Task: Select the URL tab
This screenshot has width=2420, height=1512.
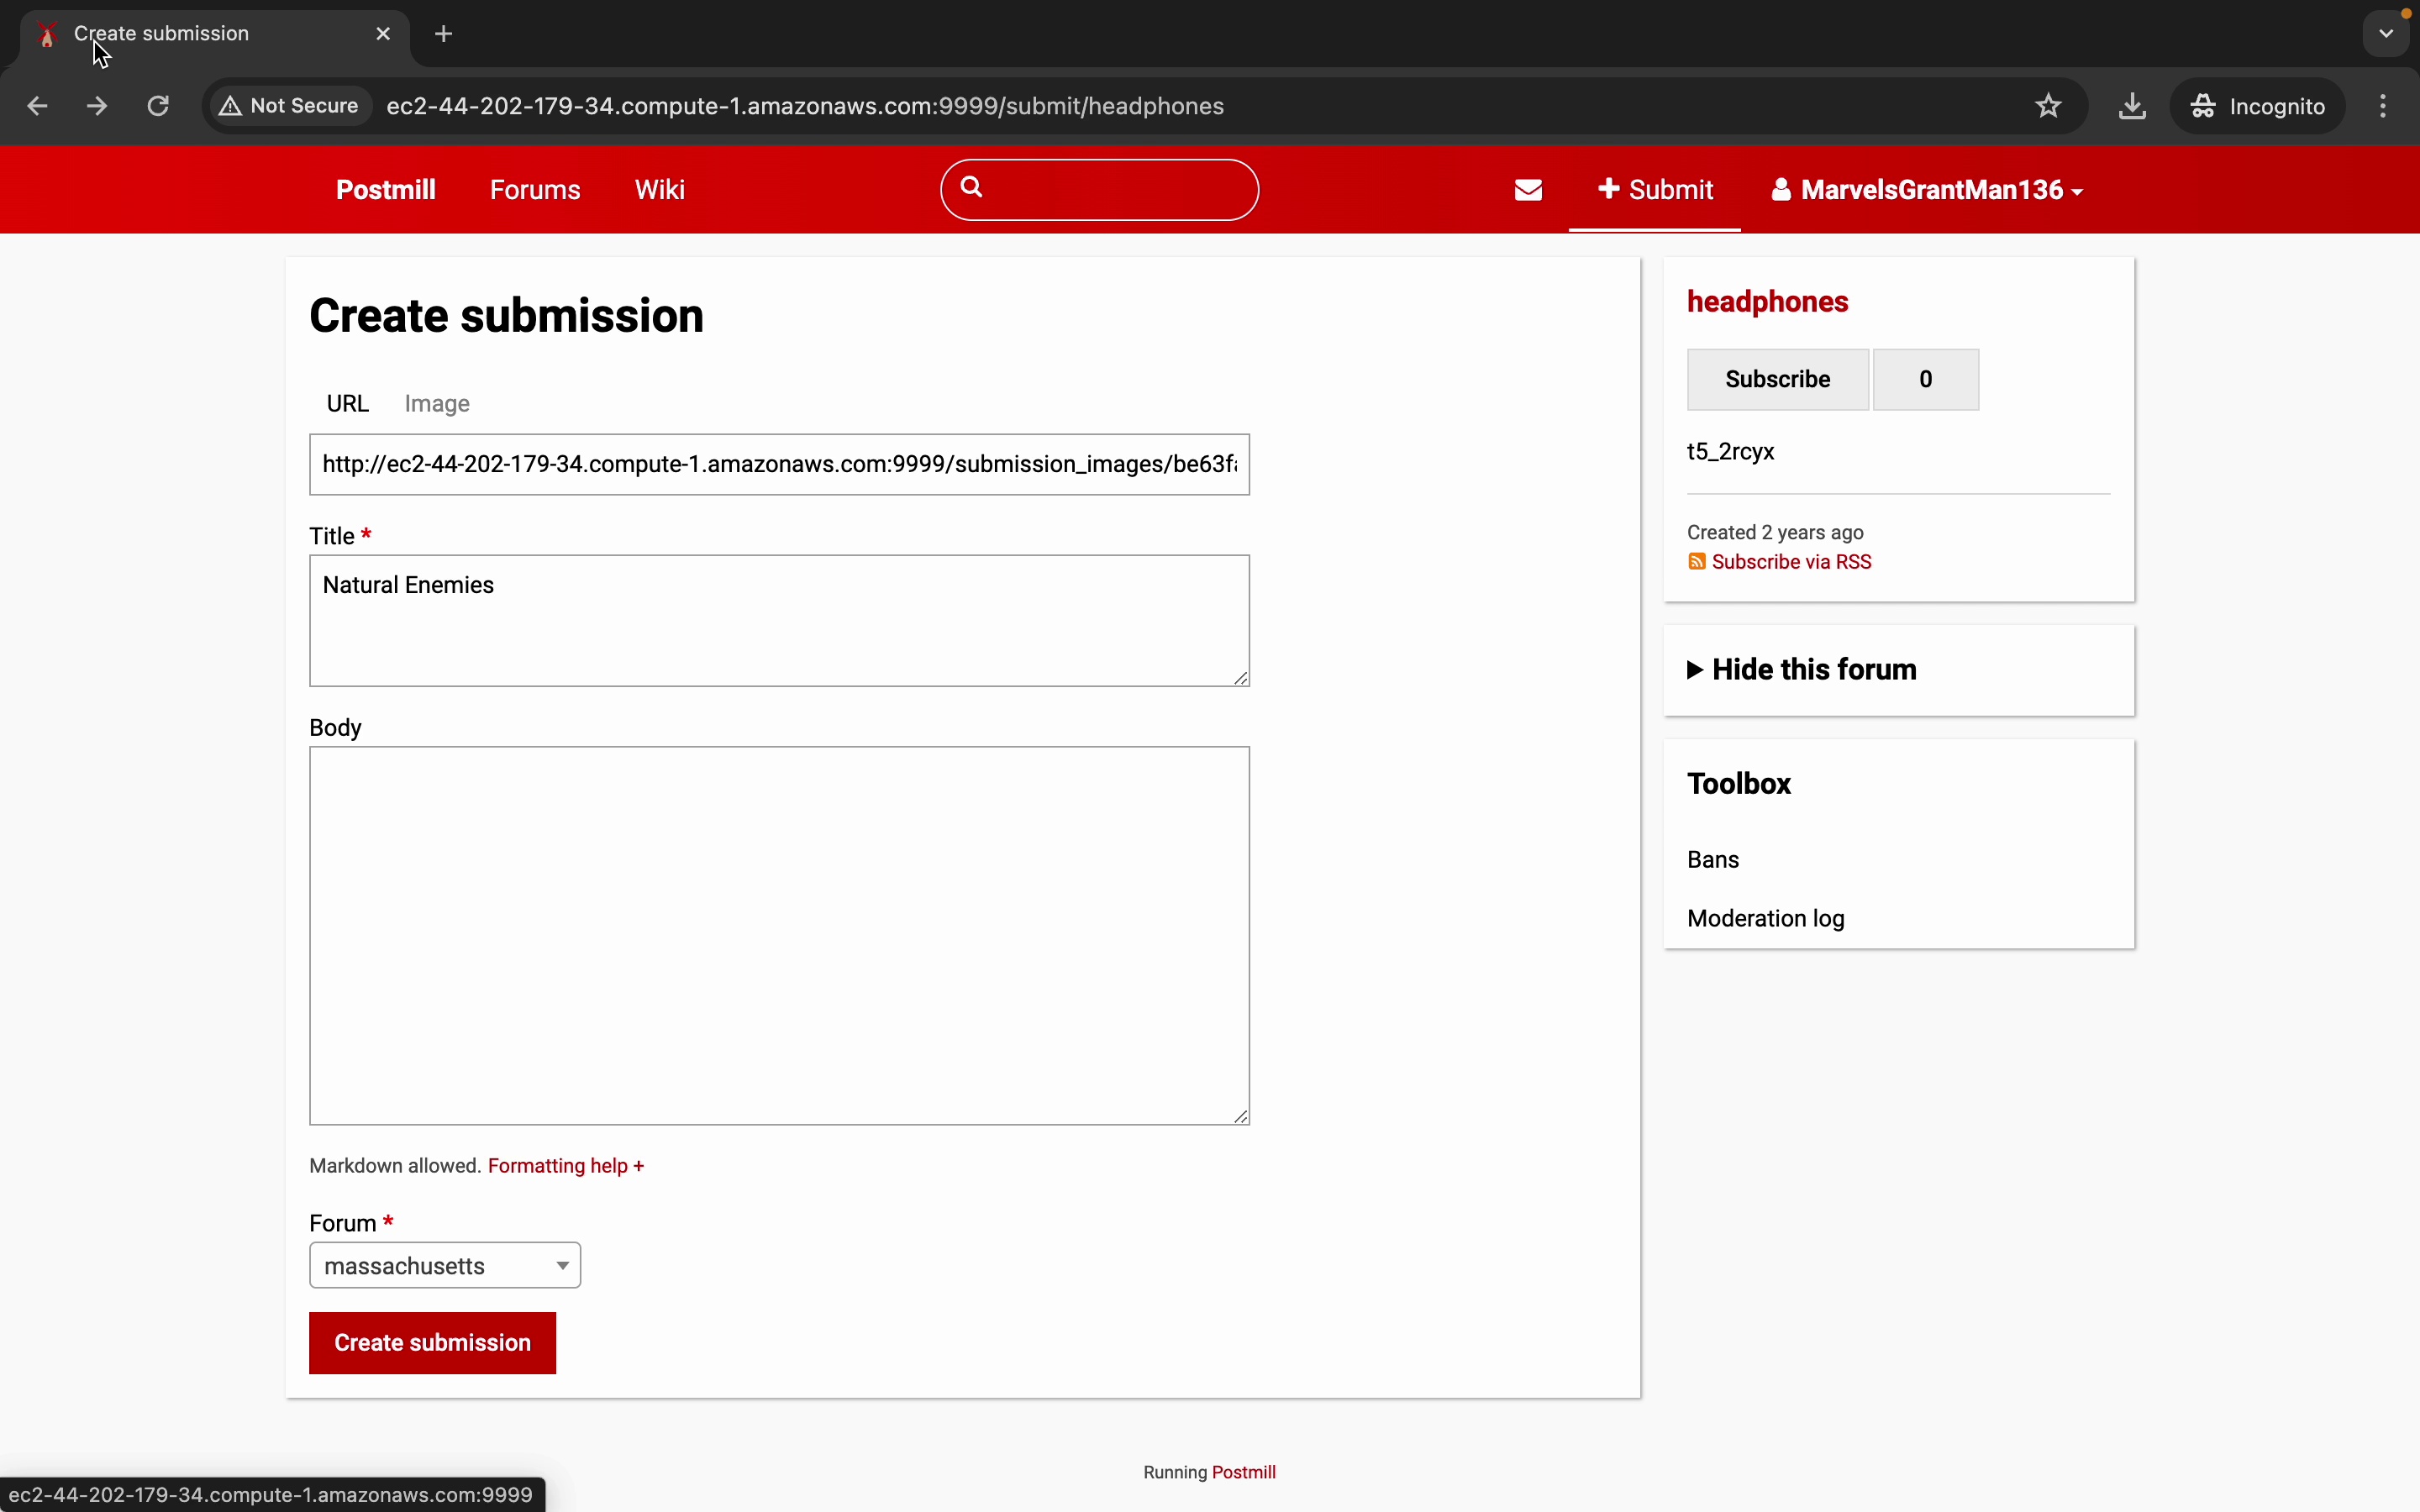Action: pos(347,404)
